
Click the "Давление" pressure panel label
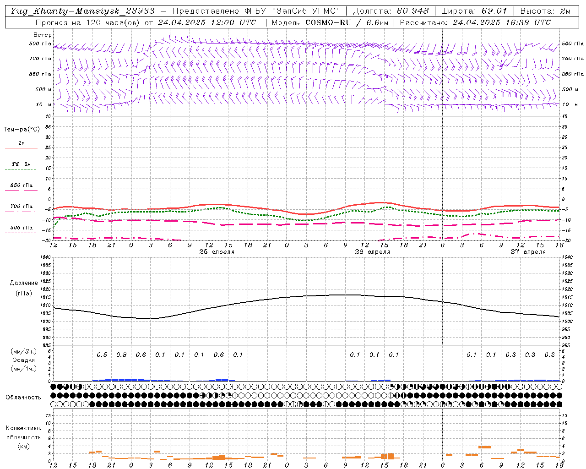coord(24,283)
